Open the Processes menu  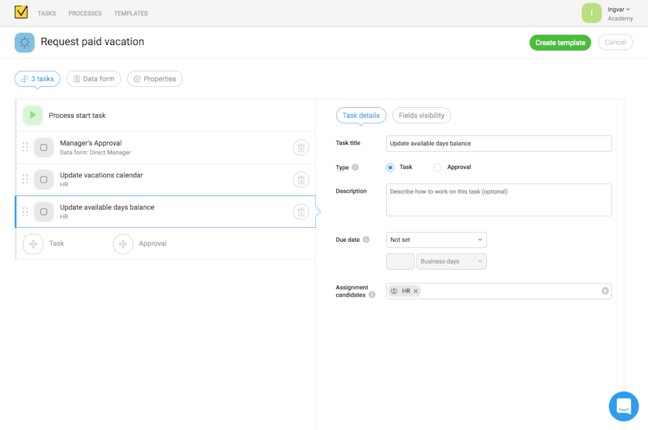tap(85, 13)
